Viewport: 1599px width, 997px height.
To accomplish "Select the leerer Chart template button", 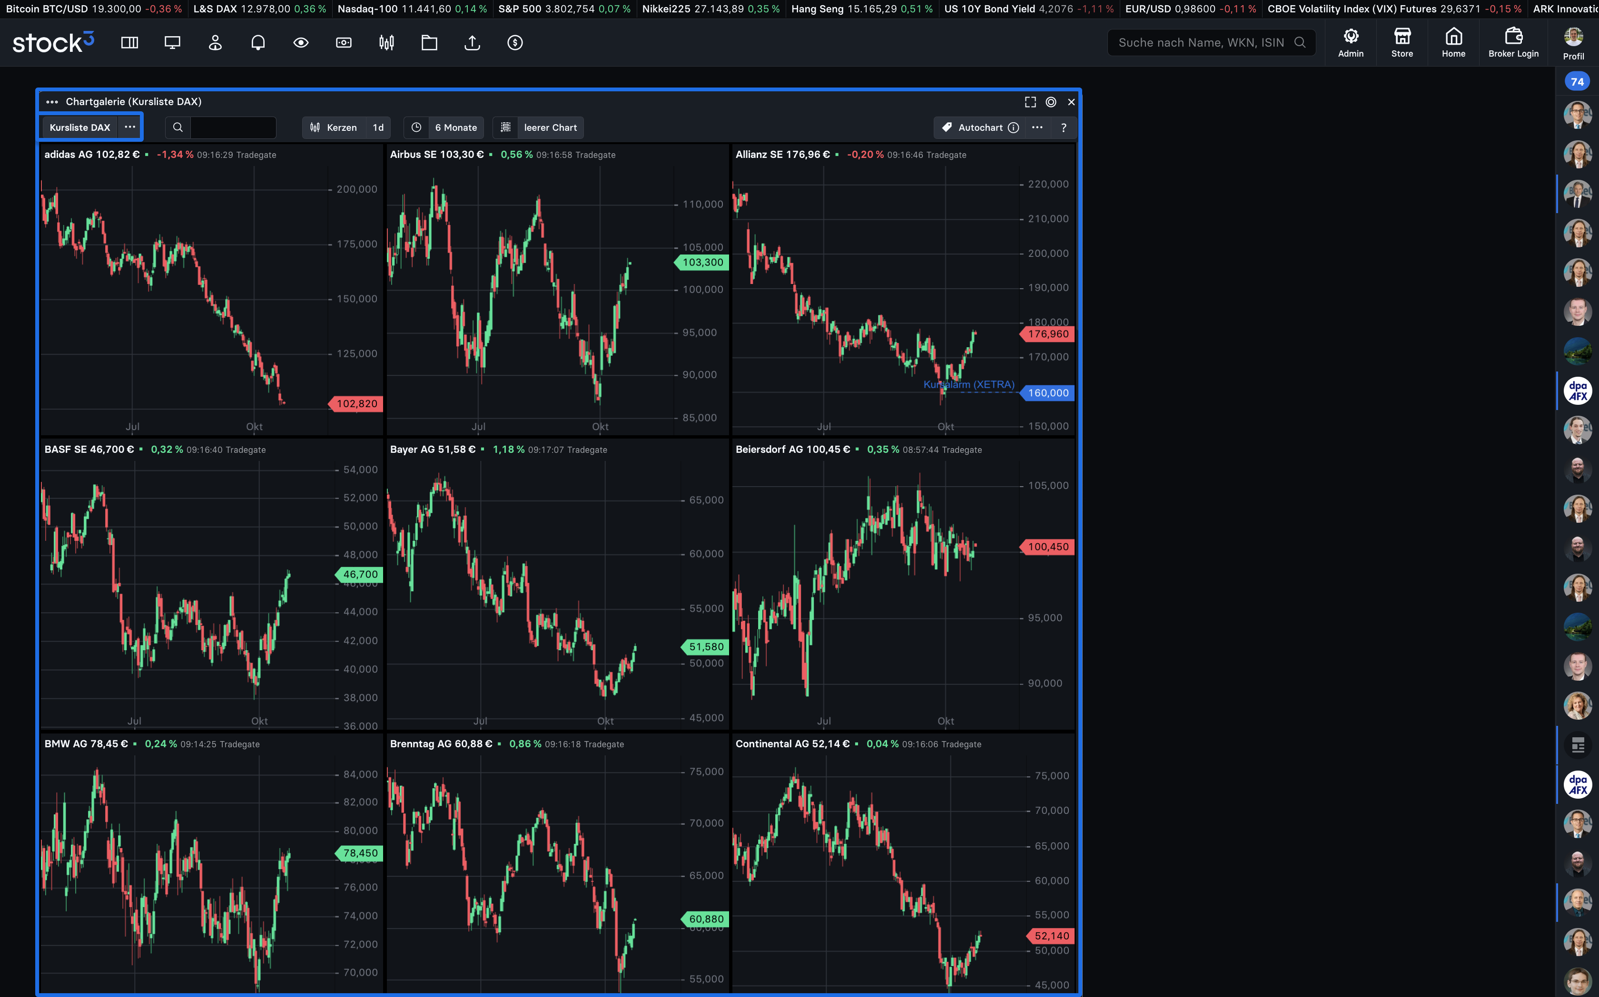I will (550, 127).
